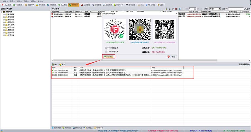Click the 查找 binoculars search button
Screen dimensions: 251x132
246,9
